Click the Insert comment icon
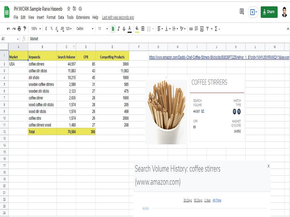The image size is (290, 217). [196, 29]
